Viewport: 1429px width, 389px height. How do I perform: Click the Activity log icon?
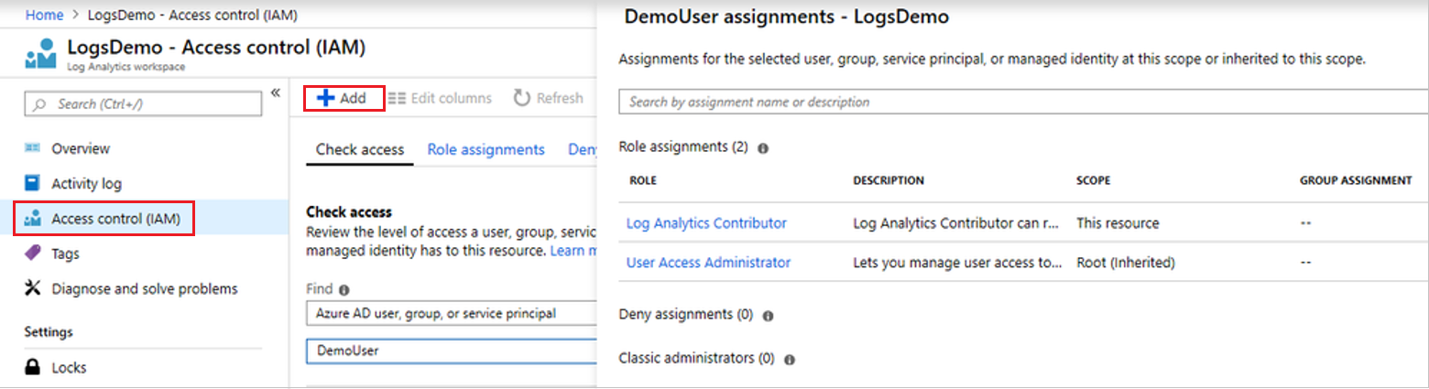[x=33, y=183]
